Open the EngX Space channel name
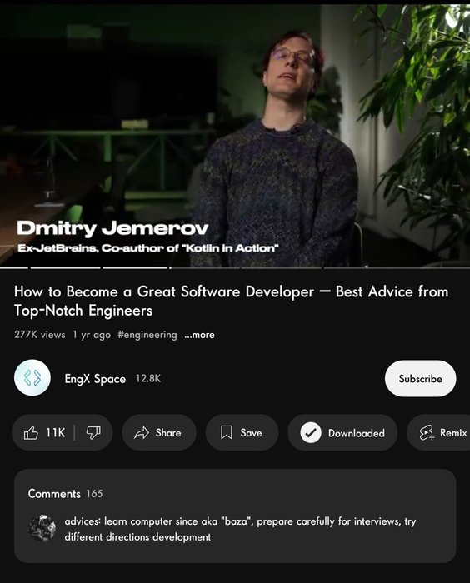470x583 pixels. click(95, 379)
